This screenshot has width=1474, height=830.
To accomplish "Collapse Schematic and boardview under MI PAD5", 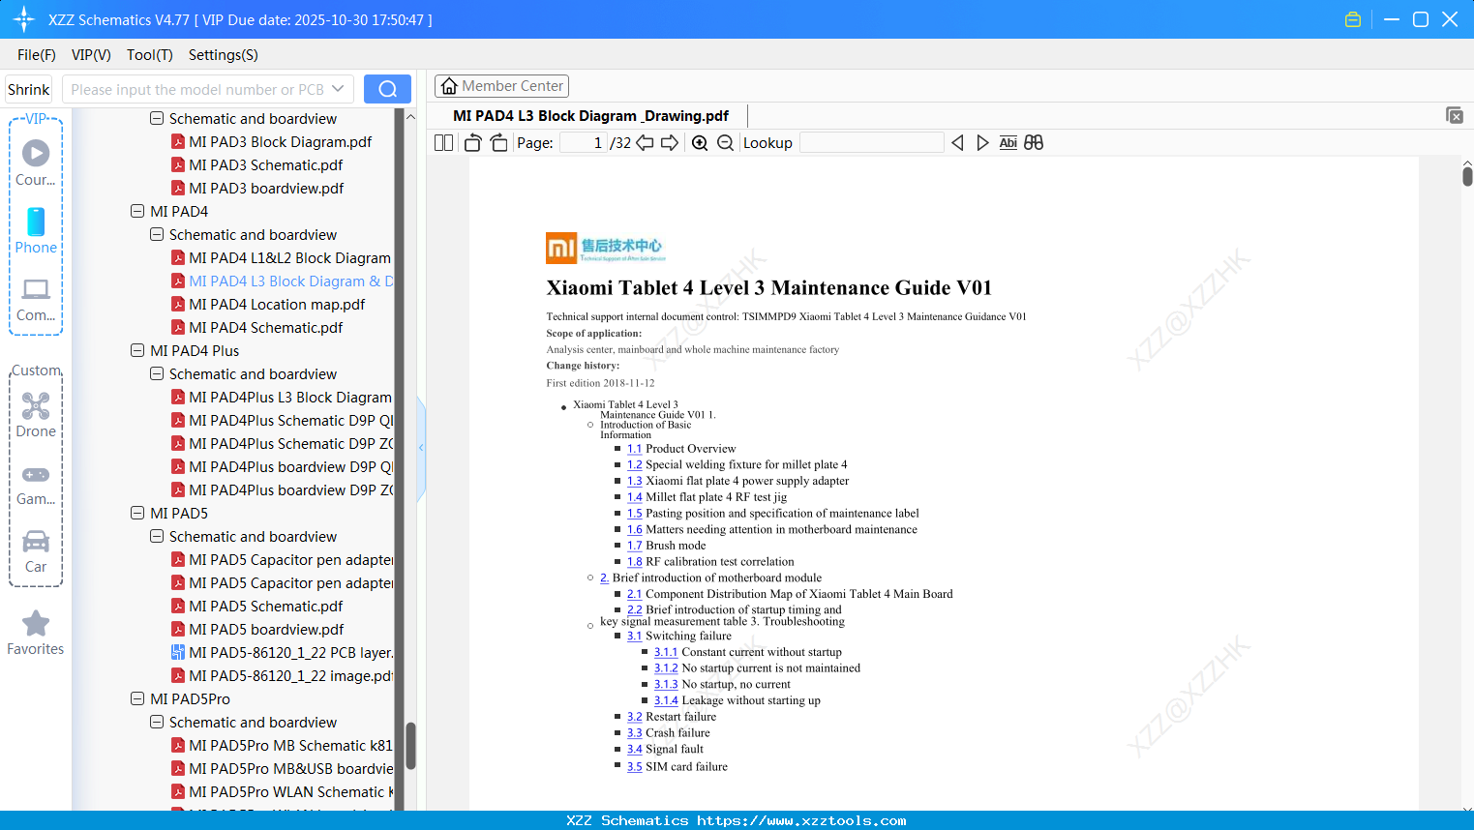I will tap(157, 536).
